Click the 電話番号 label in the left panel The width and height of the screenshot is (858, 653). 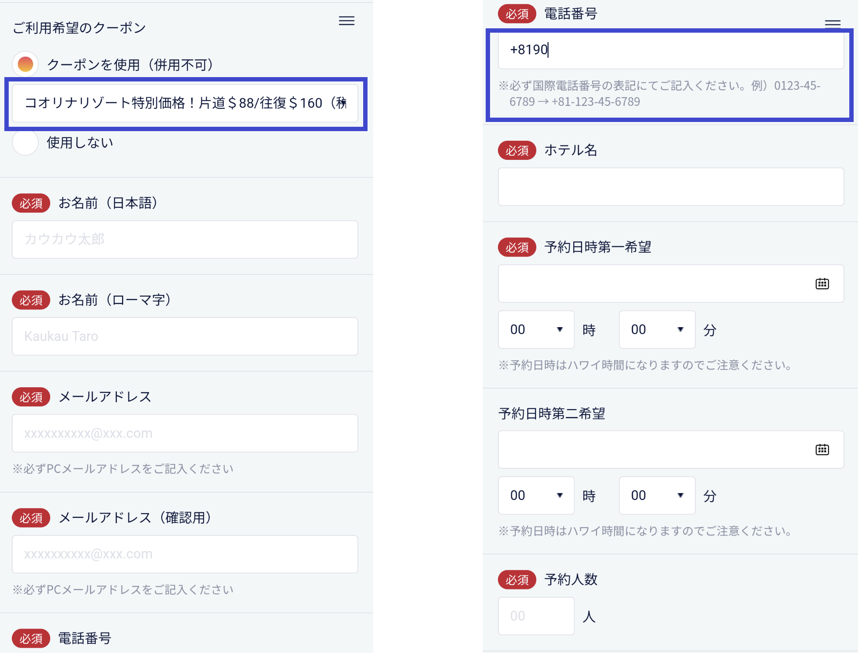[x=85, y=639]
